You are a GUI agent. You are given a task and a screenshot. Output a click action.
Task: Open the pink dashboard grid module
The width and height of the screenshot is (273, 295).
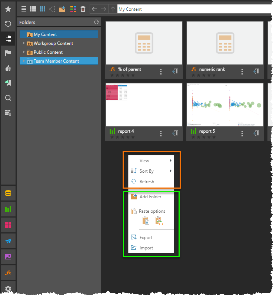click(x=8, y=225)
